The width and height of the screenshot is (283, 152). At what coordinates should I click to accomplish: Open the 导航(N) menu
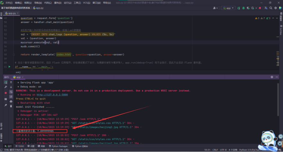[x=38, y=3]
